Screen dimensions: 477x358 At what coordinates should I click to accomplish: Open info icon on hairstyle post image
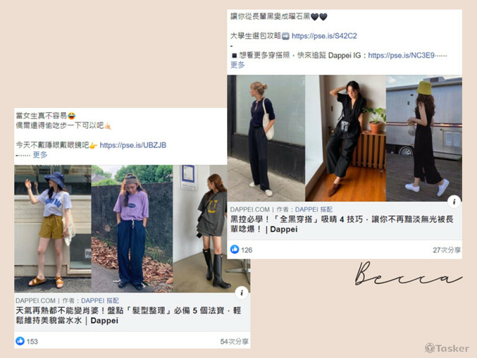[241, 293]
